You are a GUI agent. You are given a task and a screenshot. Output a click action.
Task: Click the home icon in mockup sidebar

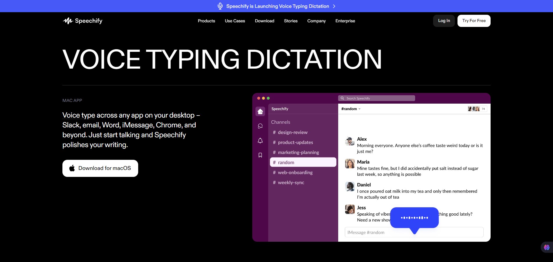coord(260,111)
